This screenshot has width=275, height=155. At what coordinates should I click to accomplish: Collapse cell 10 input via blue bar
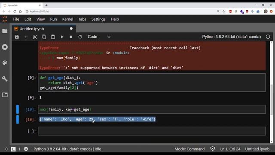click(x=18, y=109)
